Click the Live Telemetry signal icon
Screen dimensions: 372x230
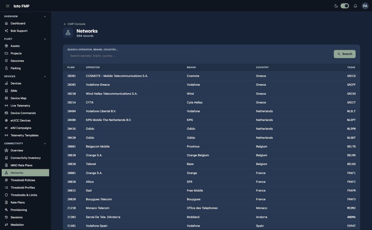coord(6,106)
